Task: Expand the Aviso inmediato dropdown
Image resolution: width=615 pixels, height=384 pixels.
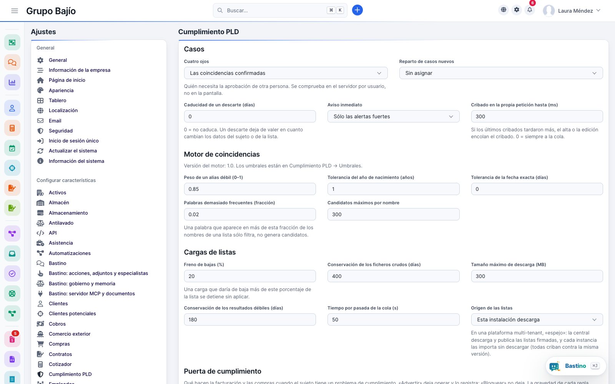Action: 393,116
